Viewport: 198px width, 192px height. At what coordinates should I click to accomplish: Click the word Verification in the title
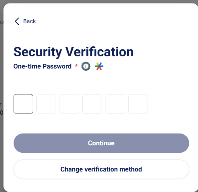pos(99,52)
